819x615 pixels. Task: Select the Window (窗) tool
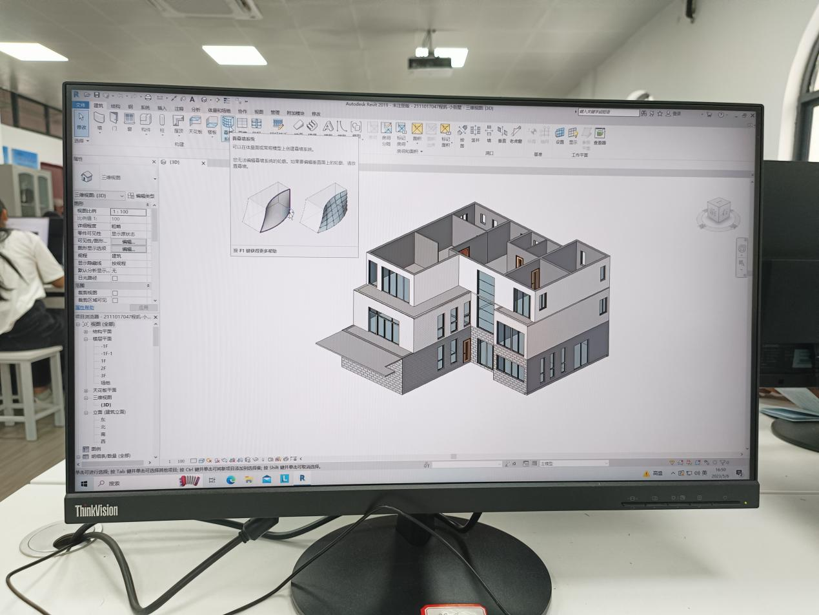coord(129,121)
